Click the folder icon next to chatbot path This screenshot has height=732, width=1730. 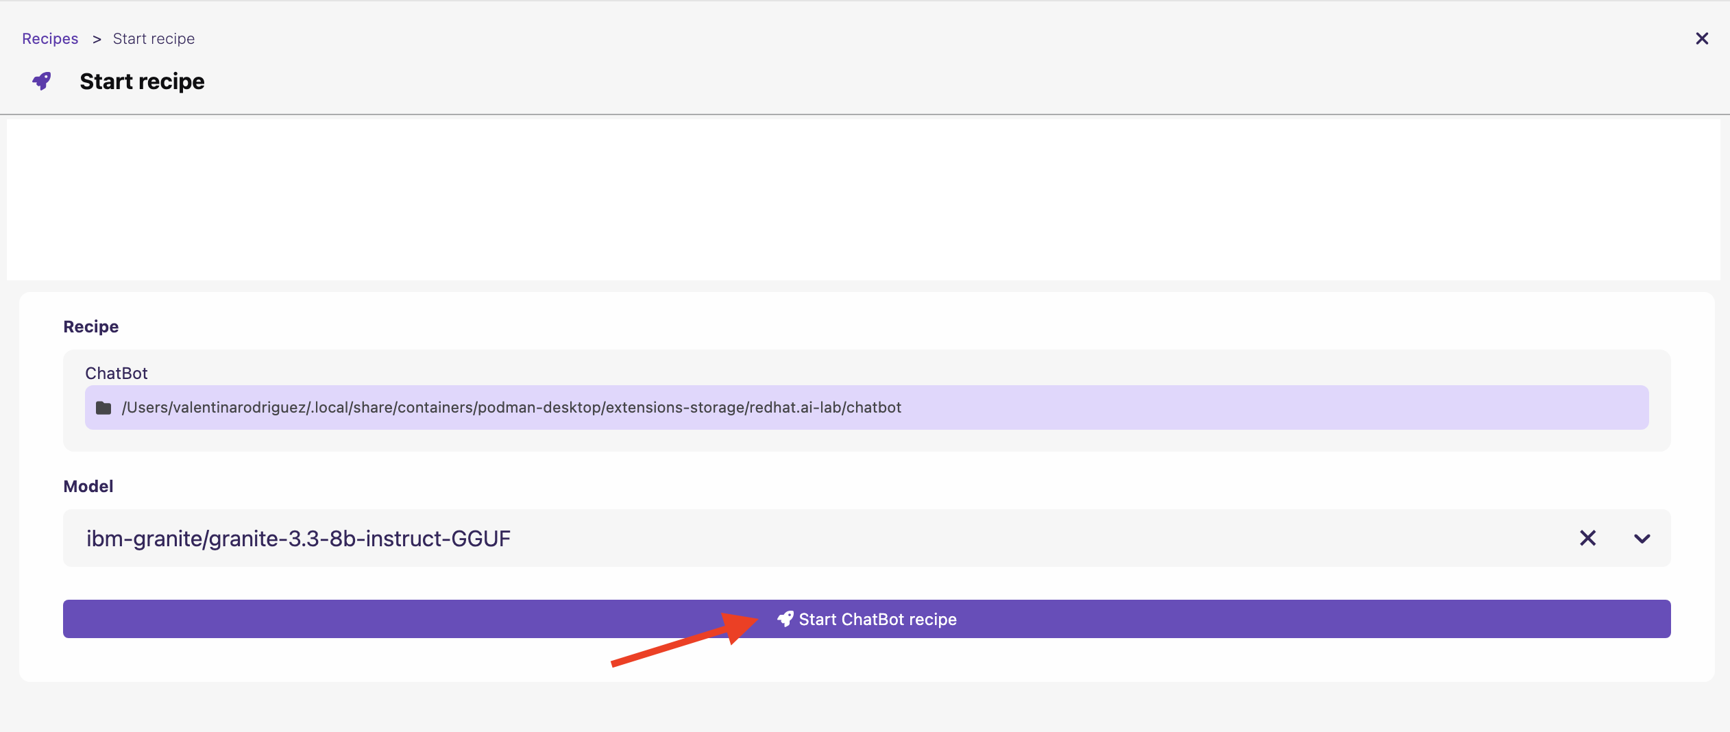point(103,408)
